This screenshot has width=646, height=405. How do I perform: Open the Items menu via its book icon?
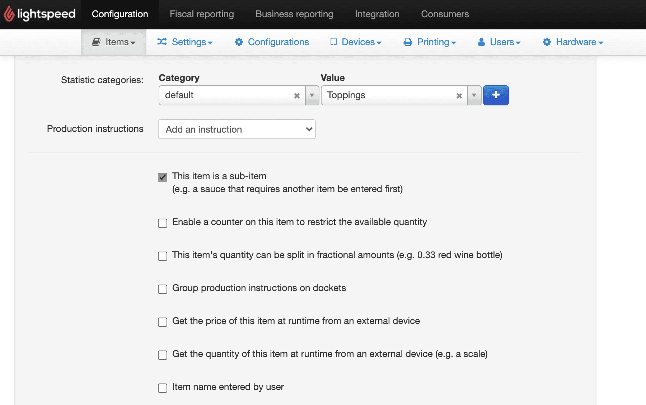[97, 42]
